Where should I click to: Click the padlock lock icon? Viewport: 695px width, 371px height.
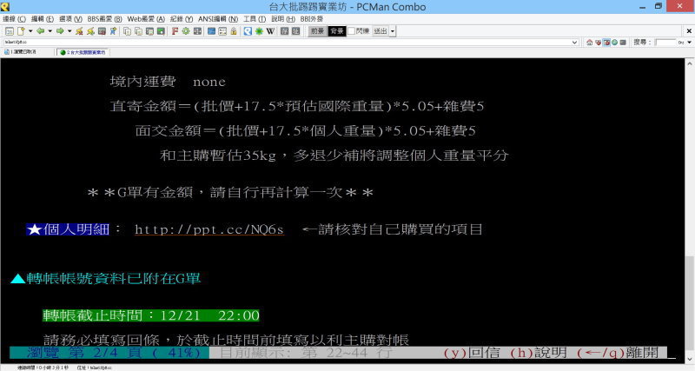pos(234,31)
